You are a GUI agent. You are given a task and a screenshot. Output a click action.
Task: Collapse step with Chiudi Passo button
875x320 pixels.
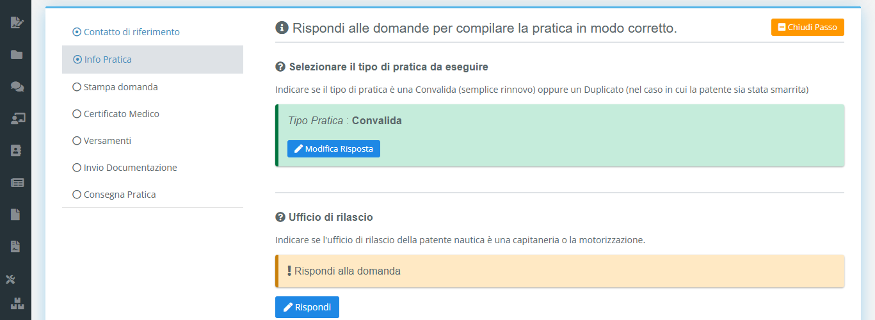[x=808, y=28]
